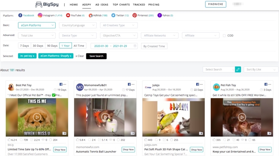Select the Twitter platform icon
Screen dimensions: 279x156
[113, 15]
